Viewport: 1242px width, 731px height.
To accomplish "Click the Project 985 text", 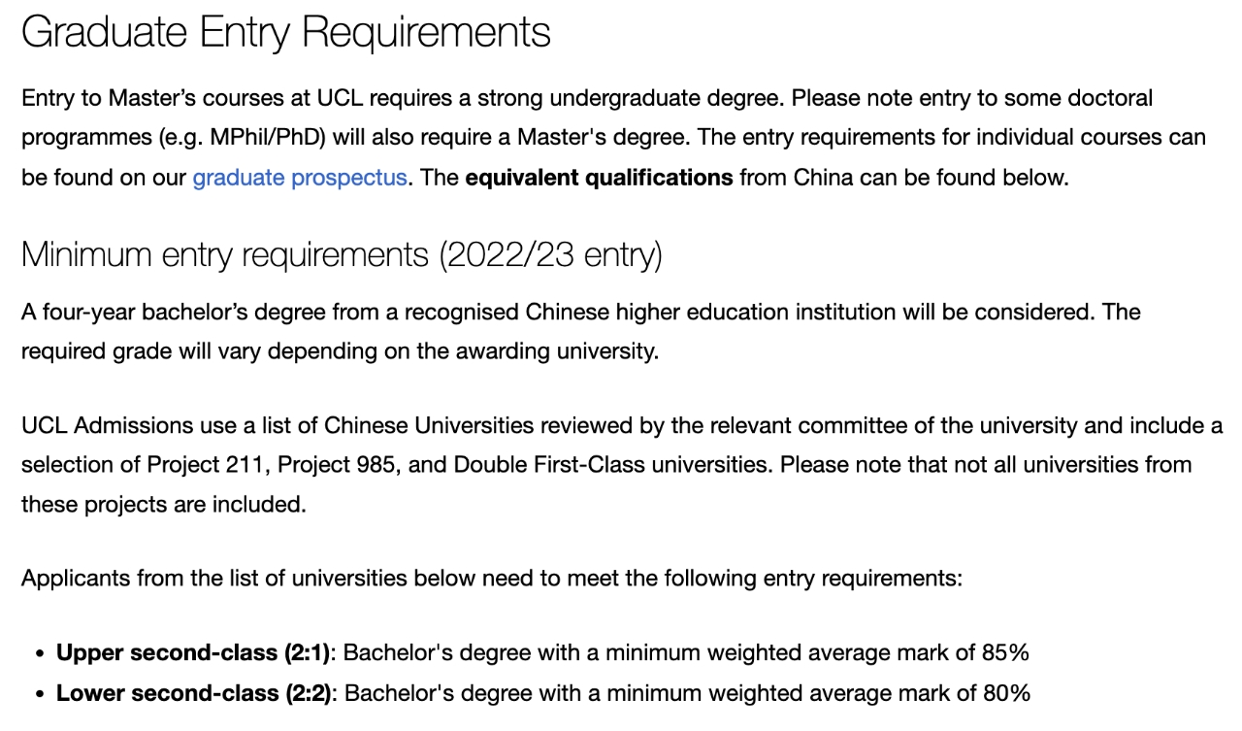I will tap(337, 465).
